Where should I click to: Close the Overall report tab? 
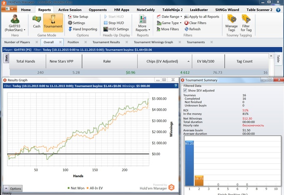(x=60, y=42)
